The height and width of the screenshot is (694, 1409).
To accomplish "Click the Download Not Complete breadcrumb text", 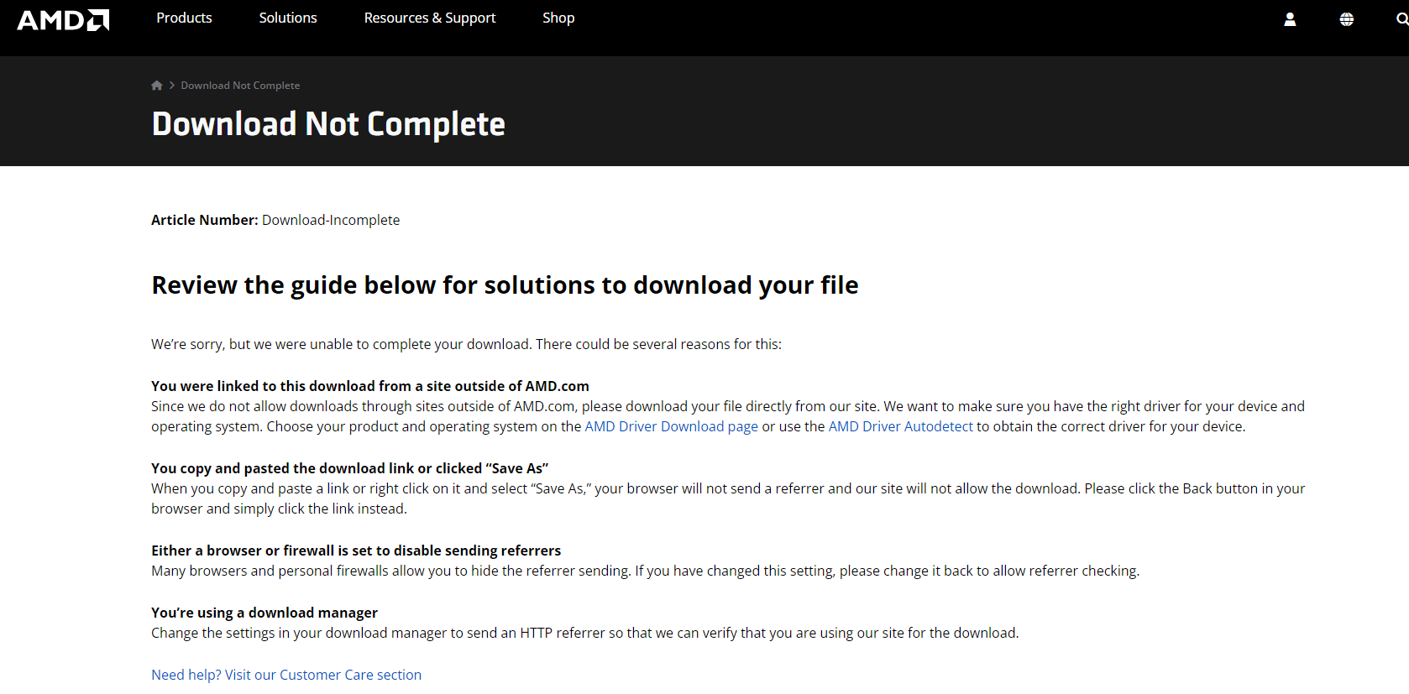I will pyautogui.click(x=240, y=86).
